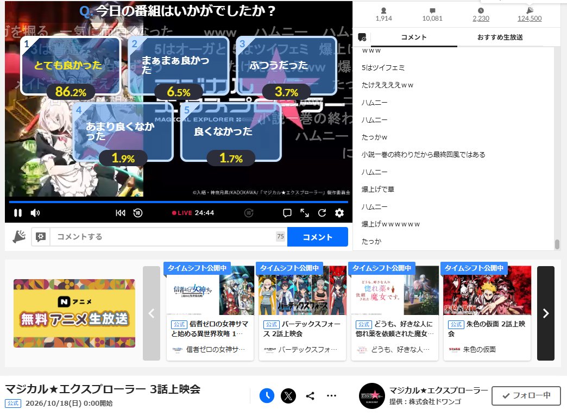Click comment count 10,081 icon
Viewport: 567px width, 416px height.
[432, 10]
